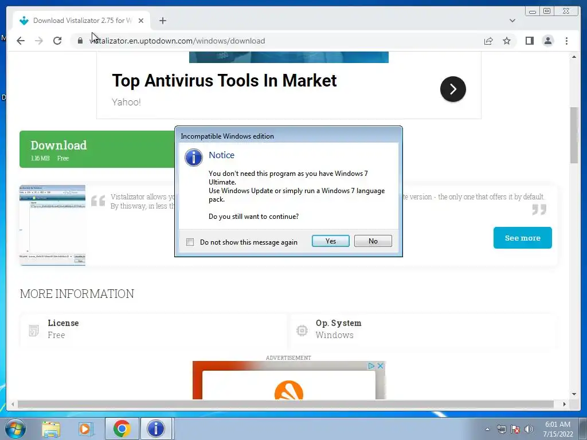This screenshot has height=440, width=587.
Task: Click the horizontal scroll left arrow
Action: [13, 404]
